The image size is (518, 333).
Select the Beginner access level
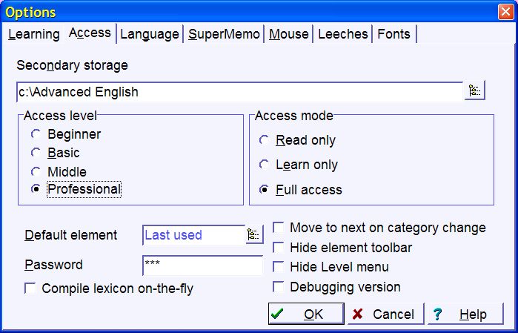pos(36,135)
